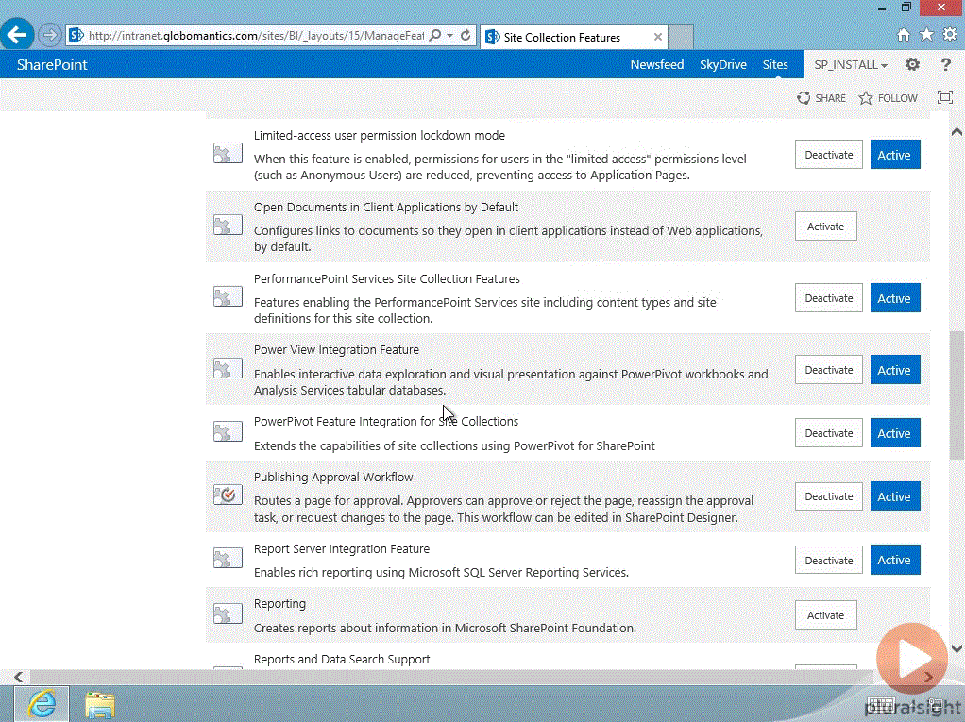The image size is (965, 722).
Task: Deactivate Limited-access user permission lockdown mode
Action: [828, 155]
